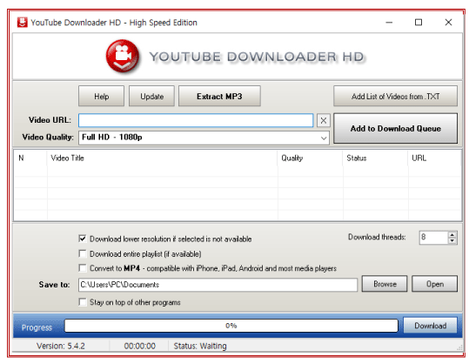This screenshot has height=364, width=469.
Task: Click the Update button
Action: (x=151, y=97)
